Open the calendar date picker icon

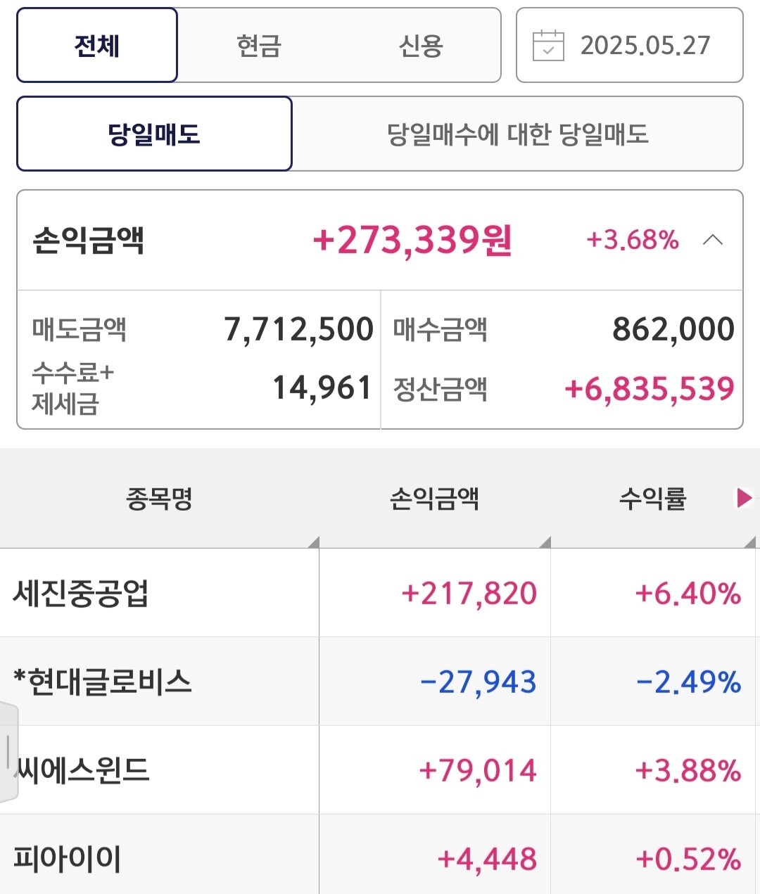[548, 46]
